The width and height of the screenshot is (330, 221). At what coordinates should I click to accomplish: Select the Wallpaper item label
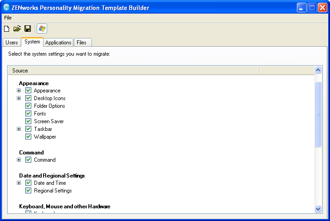point(45,137)
